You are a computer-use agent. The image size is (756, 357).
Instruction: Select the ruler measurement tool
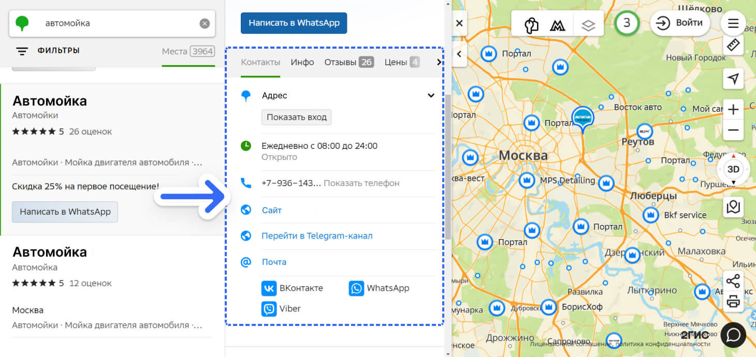(x=733, y=45)
